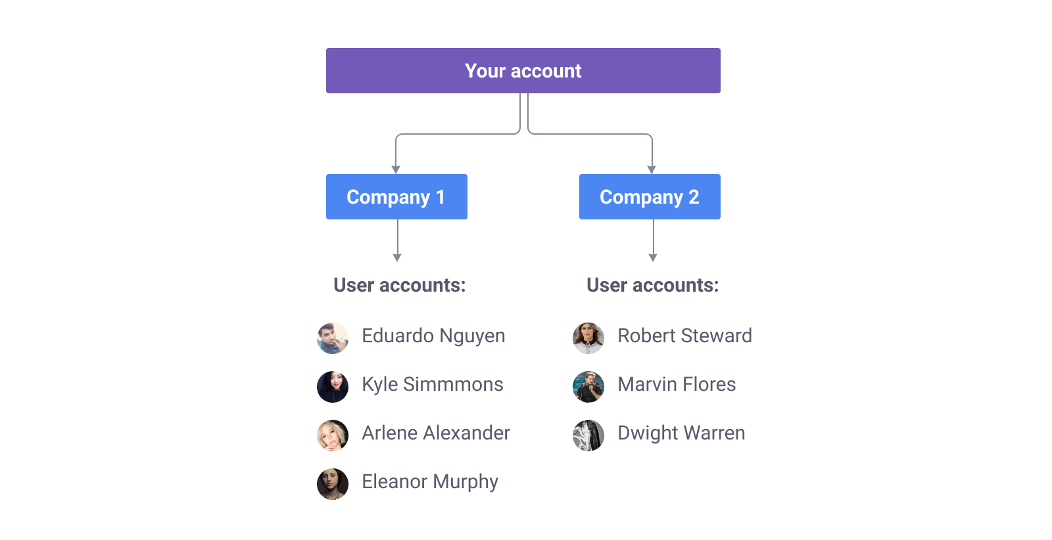Click the arrowhead pointing into Company 2
The height and width of the screenshot is (540, 1052).
pyautogui.click(x=652, y=169)
